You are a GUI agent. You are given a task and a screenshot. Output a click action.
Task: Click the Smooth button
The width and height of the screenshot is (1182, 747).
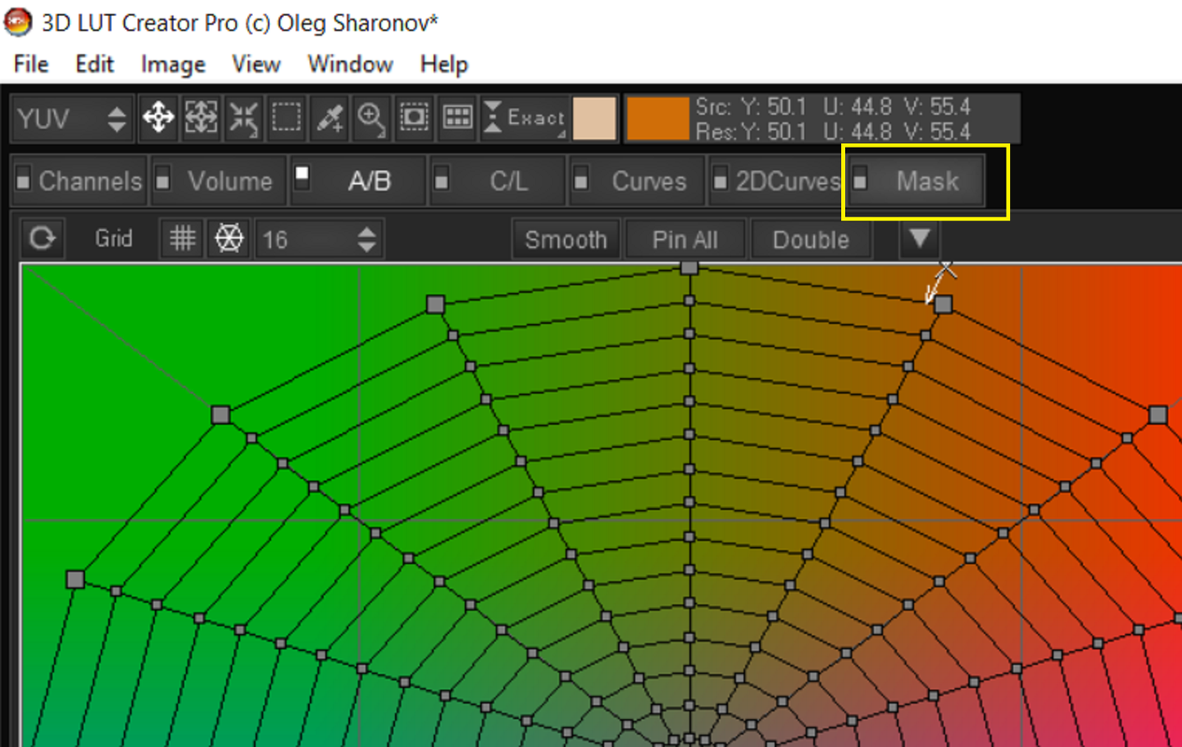[566, 239]
